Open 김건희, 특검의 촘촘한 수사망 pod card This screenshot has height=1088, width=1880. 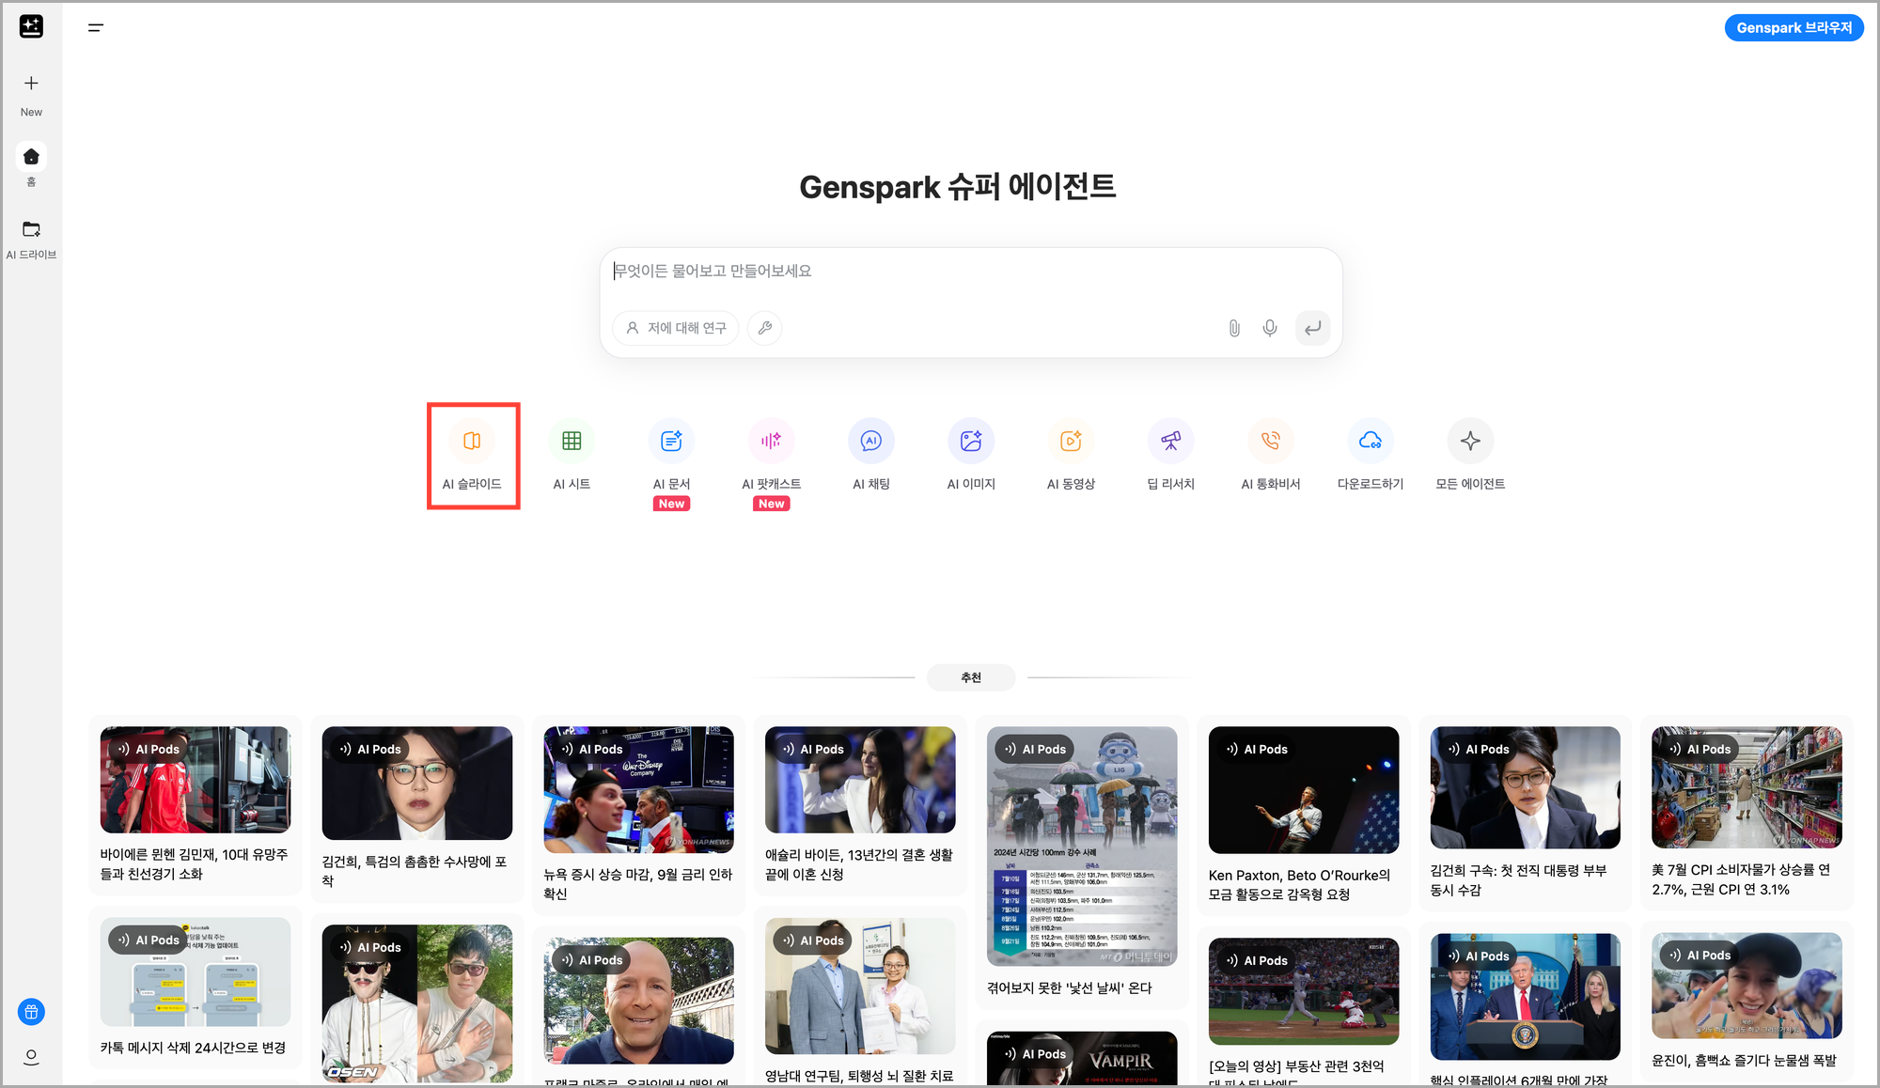[x=416, y=808]
